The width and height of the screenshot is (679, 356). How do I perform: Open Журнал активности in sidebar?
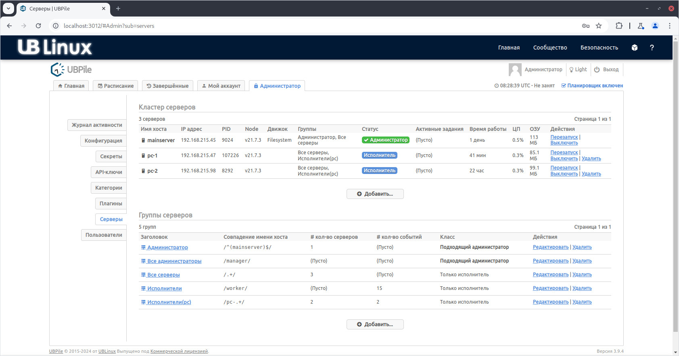click(x=97, y=125)
